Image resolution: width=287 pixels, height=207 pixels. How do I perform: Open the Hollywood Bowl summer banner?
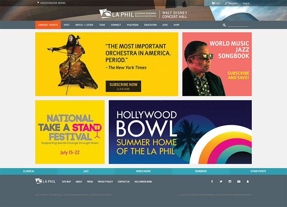180,132
